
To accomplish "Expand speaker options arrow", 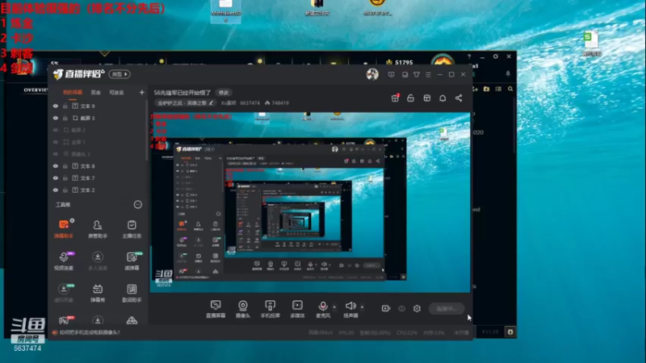I will 362,307.
